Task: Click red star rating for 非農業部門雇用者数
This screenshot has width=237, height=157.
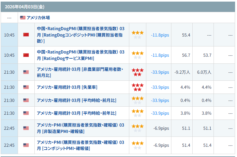Action: [x=138, y=72]
